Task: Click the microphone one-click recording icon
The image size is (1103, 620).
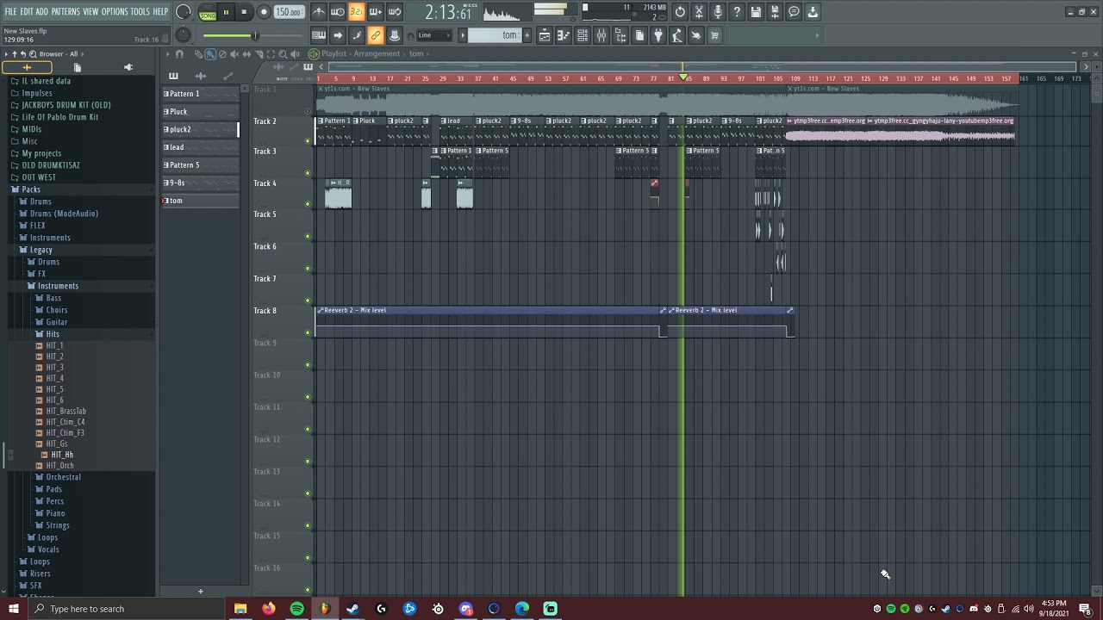Action: coord(718,12)
